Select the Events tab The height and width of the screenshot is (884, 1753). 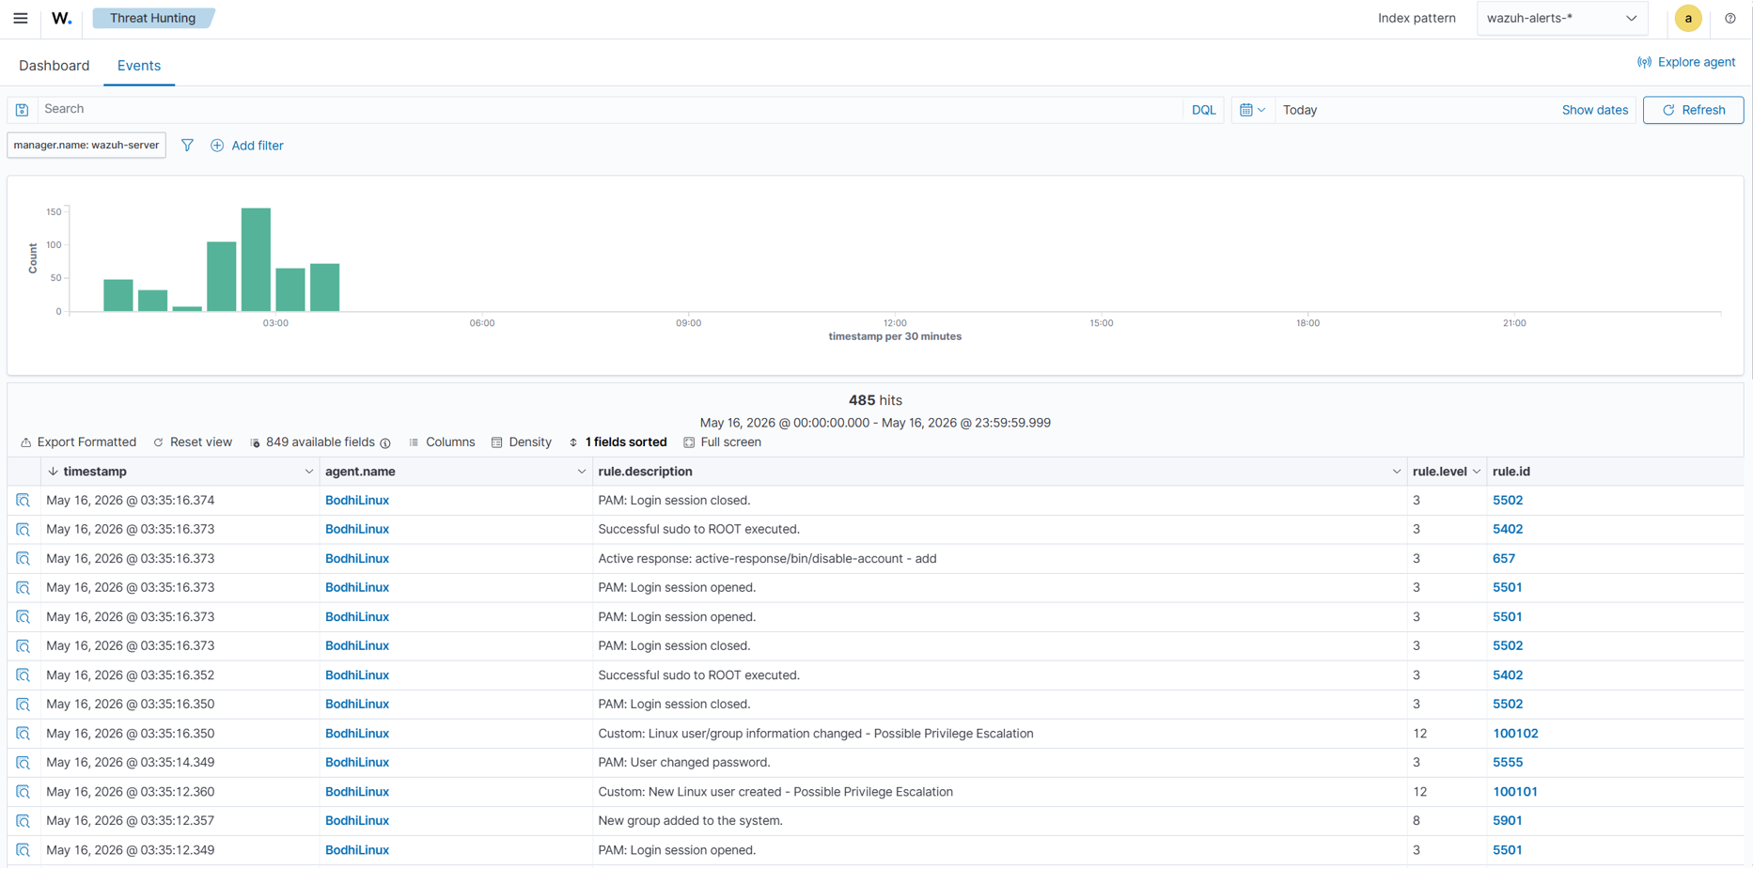tap(139, 66)
